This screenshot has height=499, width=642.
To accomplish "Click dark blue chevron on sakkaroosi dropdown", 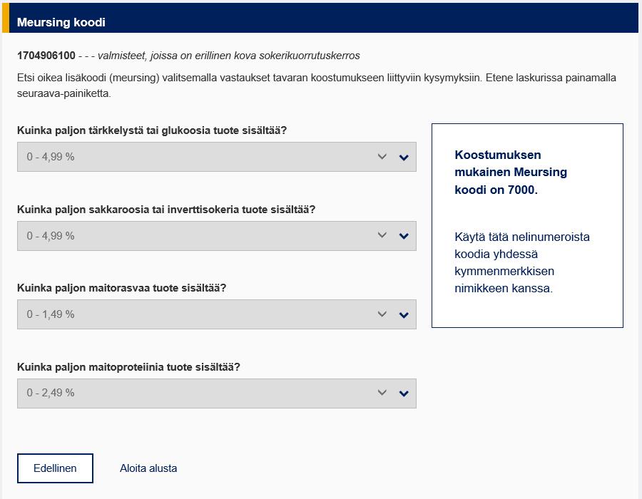I will [x=404, y=236].
